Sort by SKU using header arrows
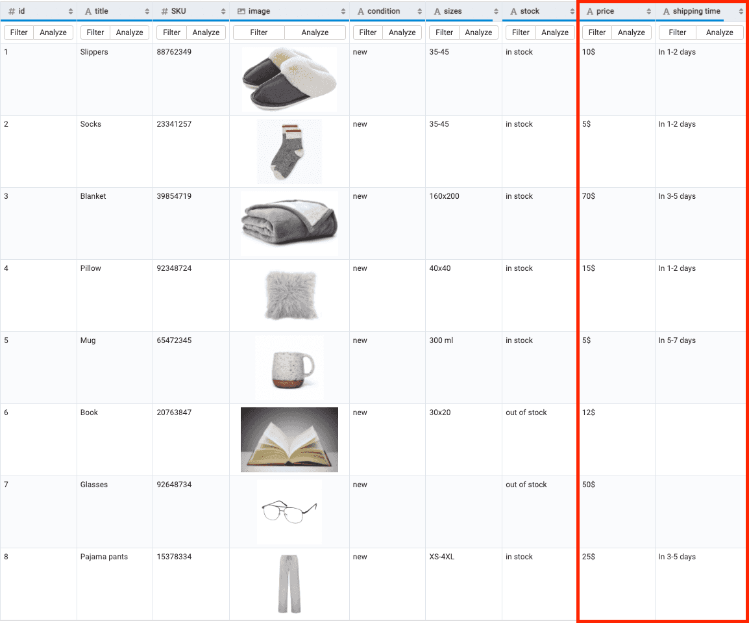The width and height of the screenshot is (749, 623). click(223, 12)
